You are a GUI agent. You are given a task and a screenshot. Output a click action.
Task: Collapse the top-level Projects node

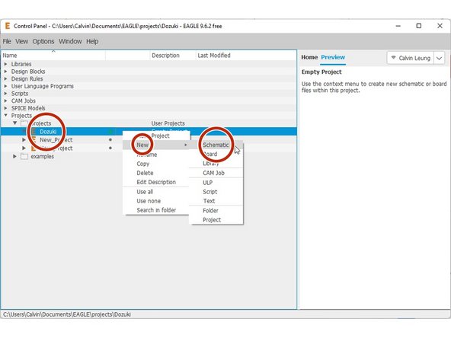(6, 115)
